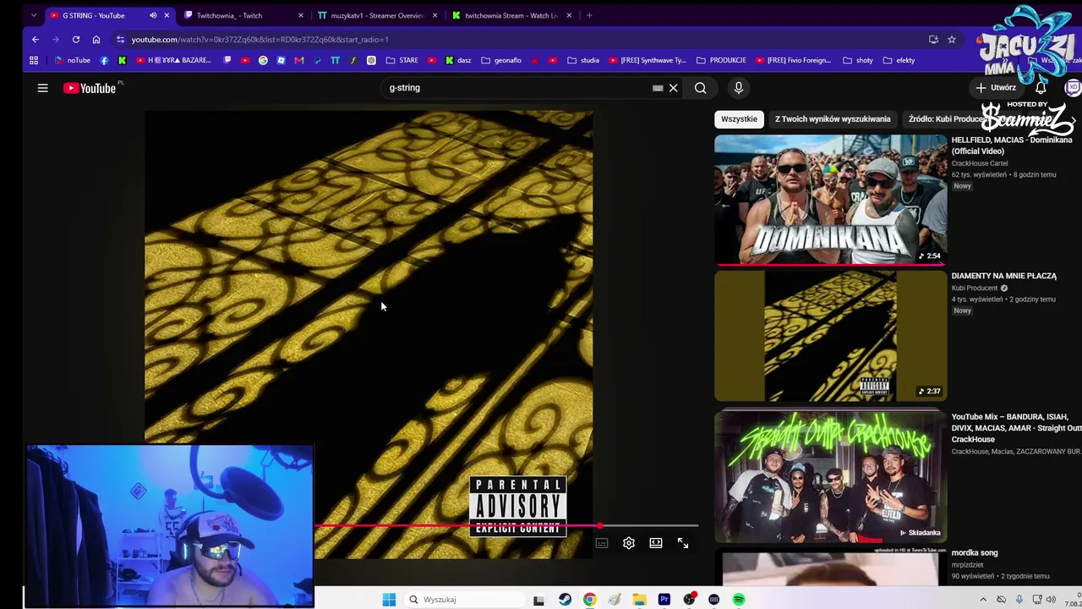
Task: Open the DIAMENTY NA MNIE PŁACZĄ title link
Action: point(1004,276)
